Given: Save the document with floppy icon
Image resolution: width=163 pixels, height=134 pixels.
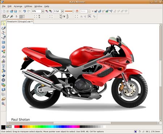Looking at the screenshot, I should [16, 11].
